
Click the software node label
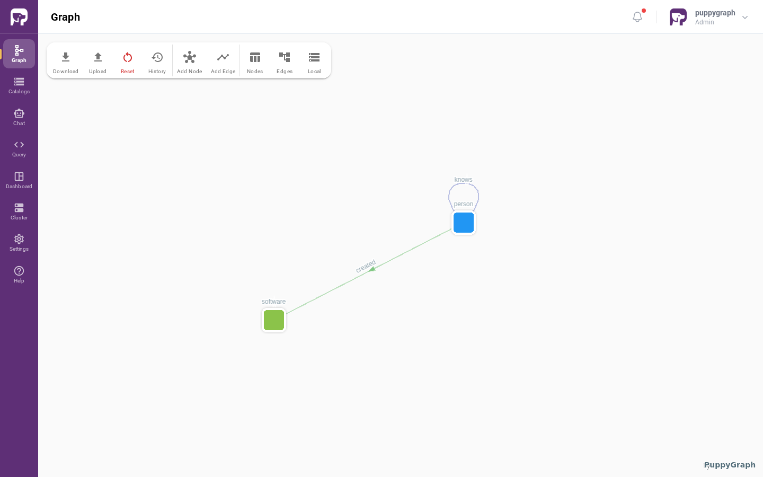[x=273, y=302]
